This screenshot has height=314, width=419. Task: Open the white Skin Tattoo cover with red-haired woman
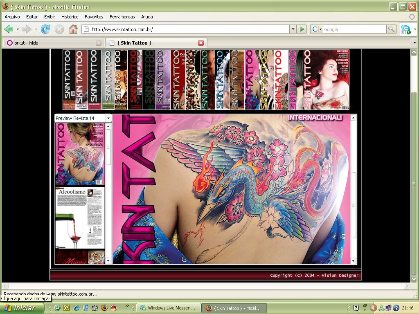[326, 80]
